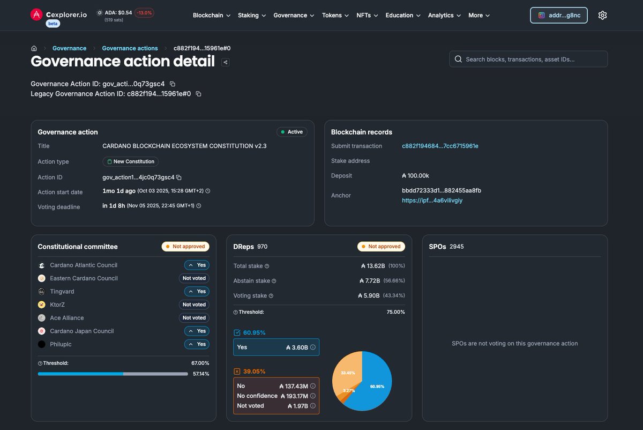Open the ipfs anchor URL link
This screenshot has height=430, width=643.
click(432, 201)
